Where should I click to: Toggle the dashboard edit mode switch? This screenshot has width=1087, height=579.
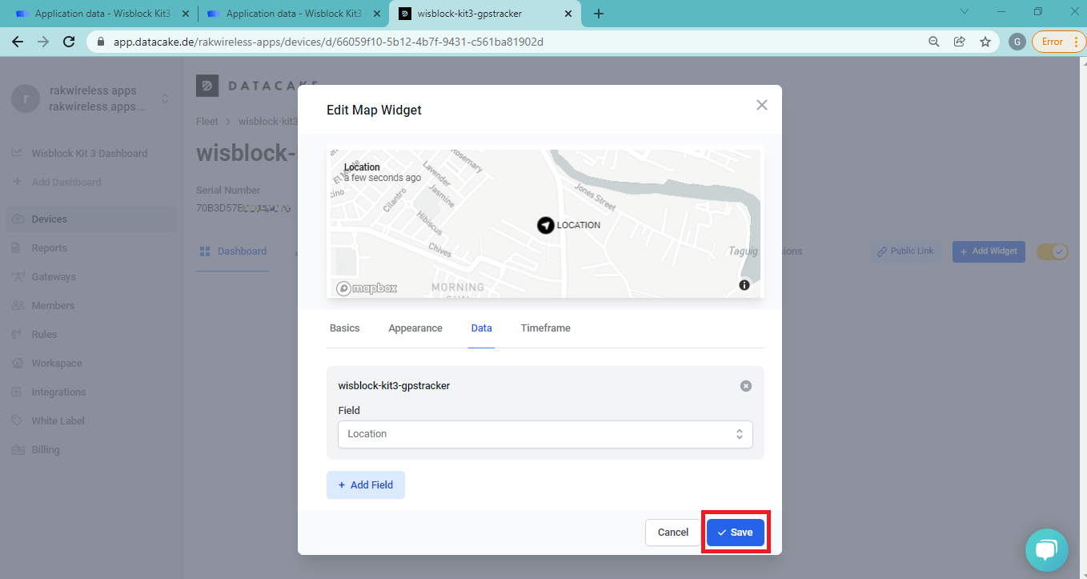[1052, 251]
